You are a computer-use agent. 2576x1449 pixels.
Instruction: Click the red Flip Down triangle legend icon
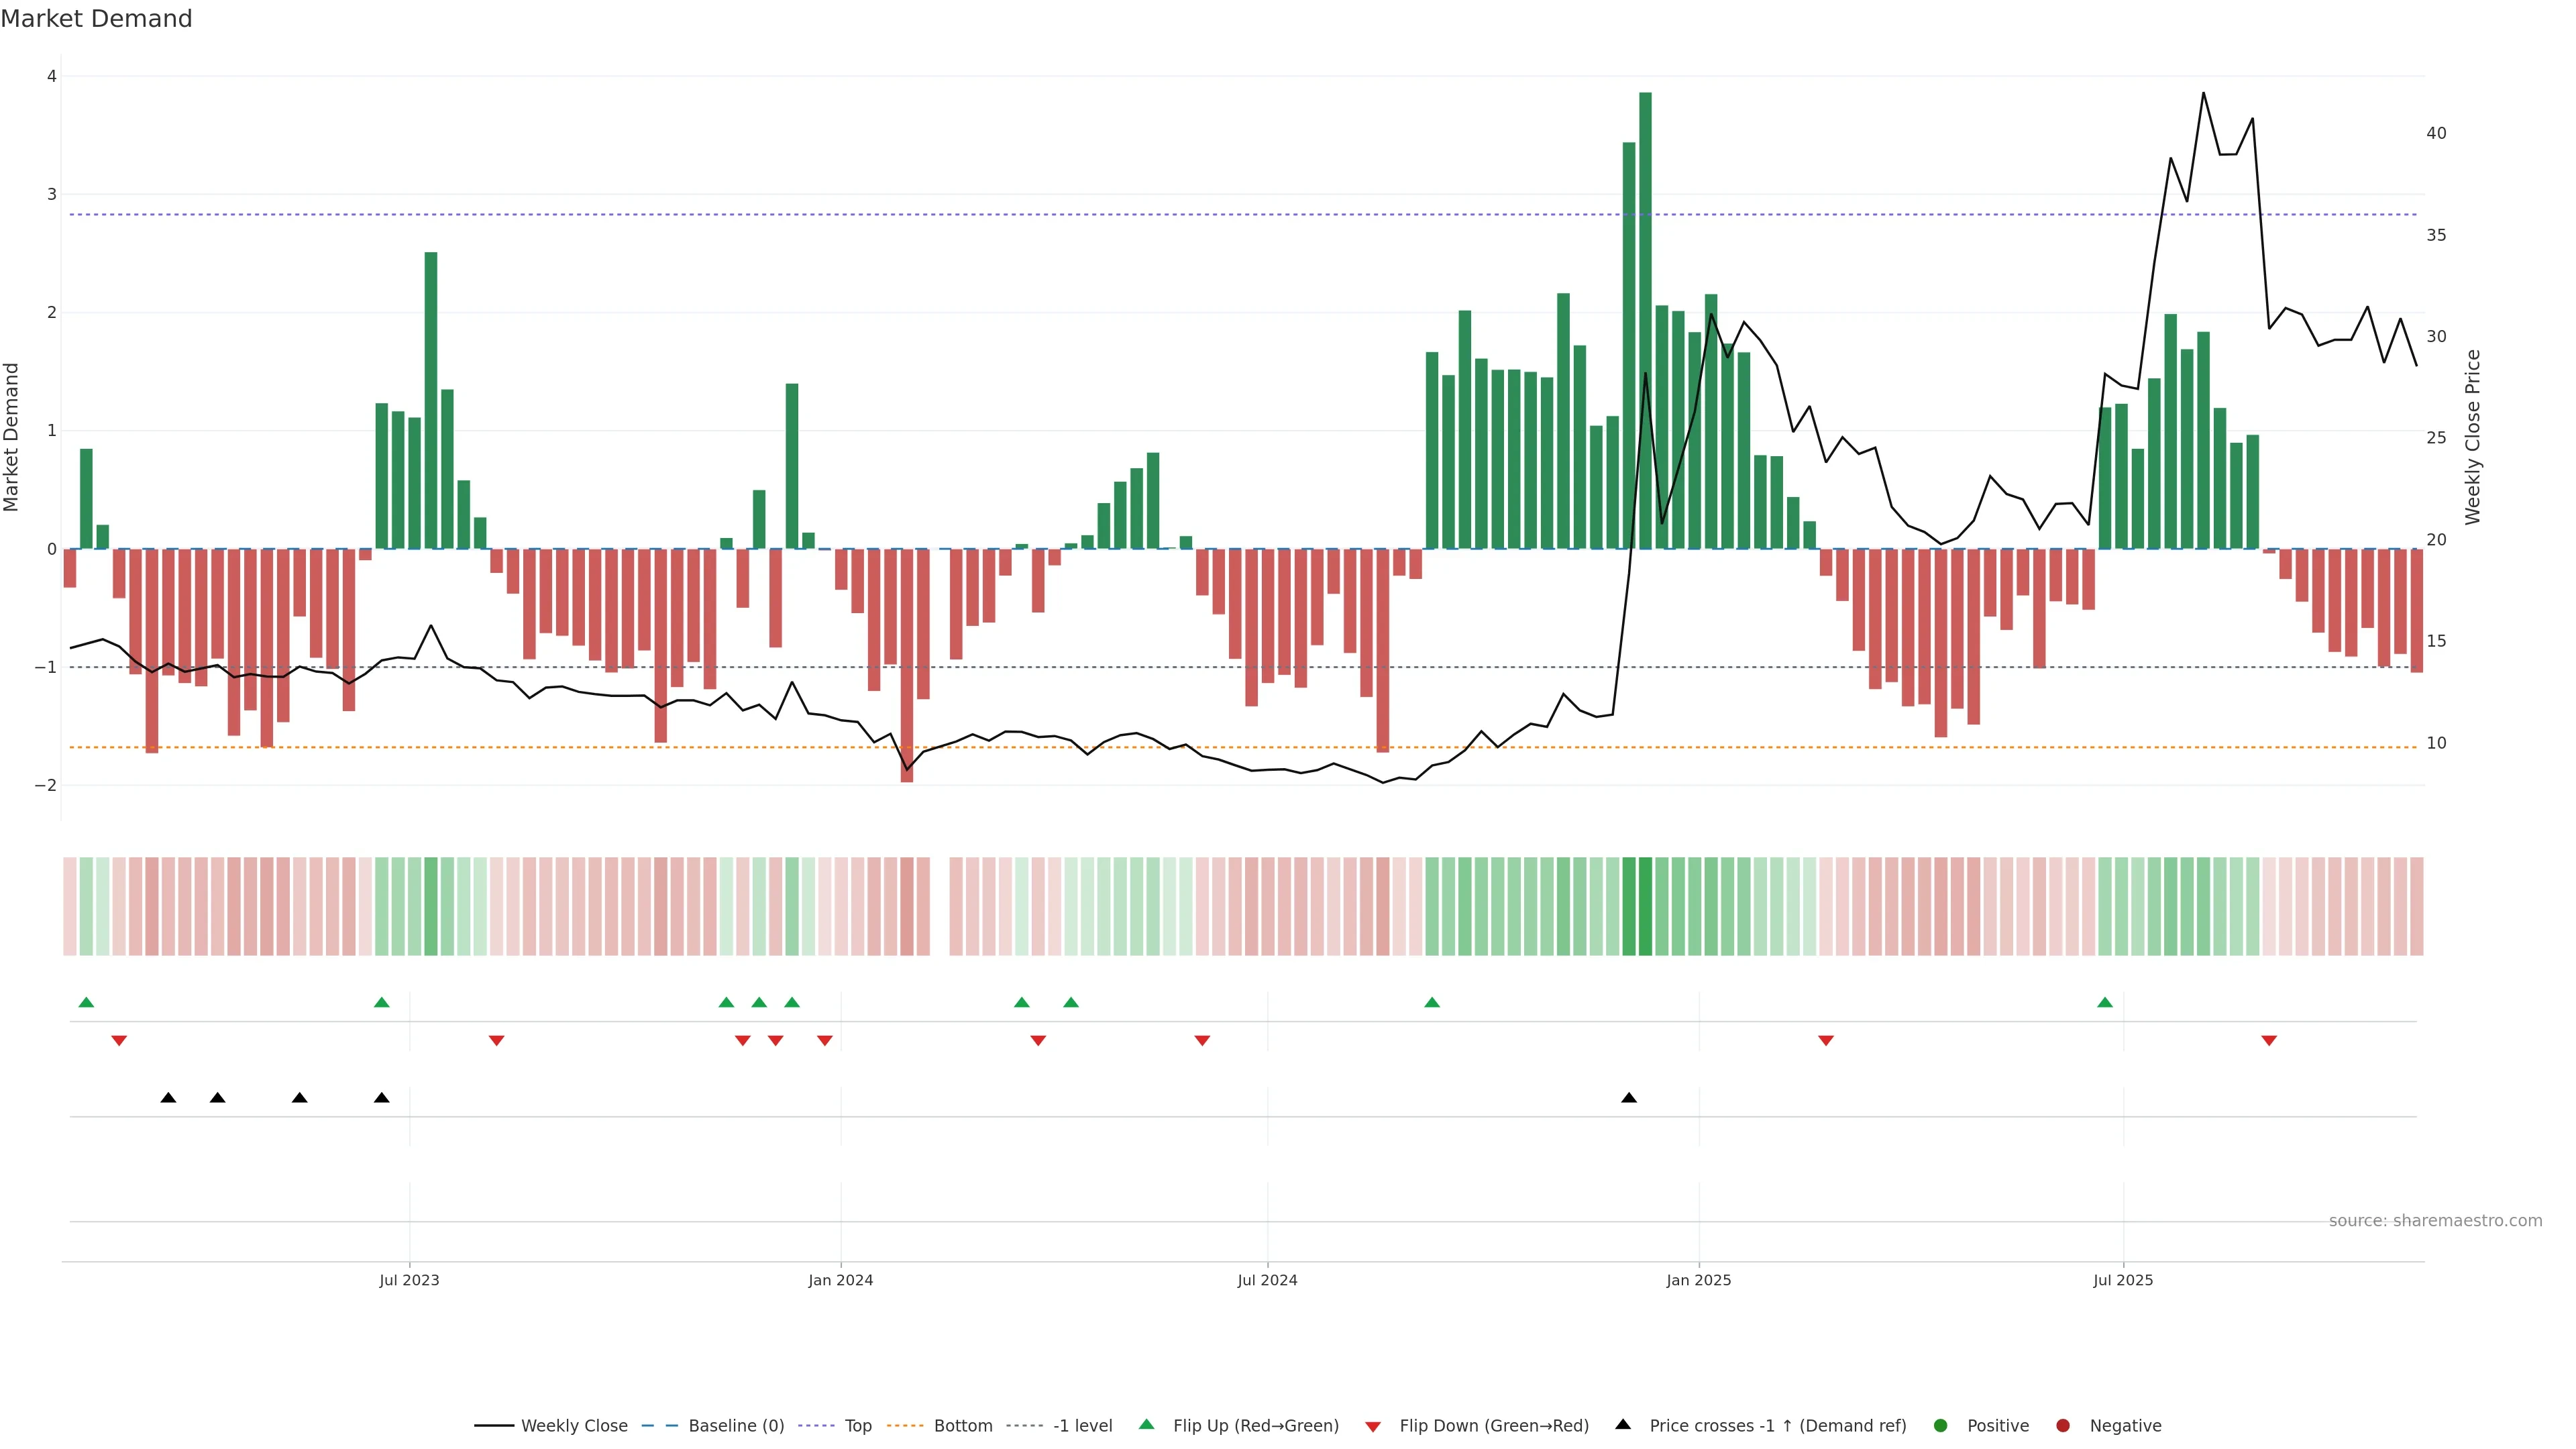click(1373, 1426)
